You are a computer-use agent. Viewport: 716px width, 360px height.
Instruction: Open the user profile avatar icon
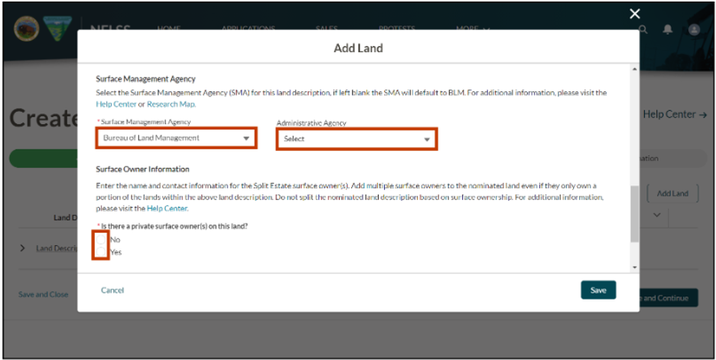tap(694, 30)
